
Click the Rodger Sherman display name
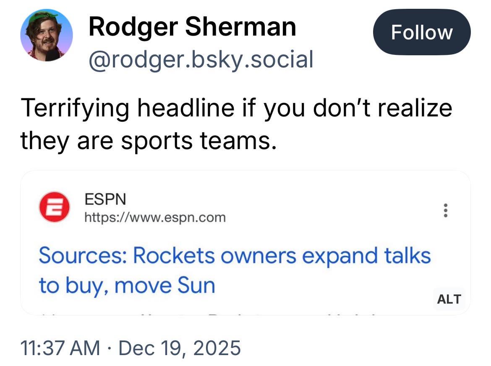pos(192,27)
